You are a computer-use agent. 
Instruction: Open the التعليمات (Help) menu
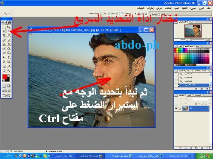[x=141, y=8]
